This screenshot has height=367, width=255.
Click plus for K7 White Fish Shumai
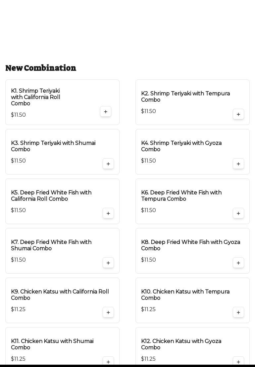tap(108, 263)
